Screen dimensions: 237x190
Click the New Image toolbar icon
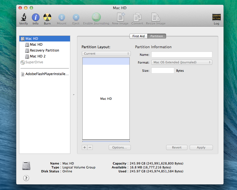[121, 17]
